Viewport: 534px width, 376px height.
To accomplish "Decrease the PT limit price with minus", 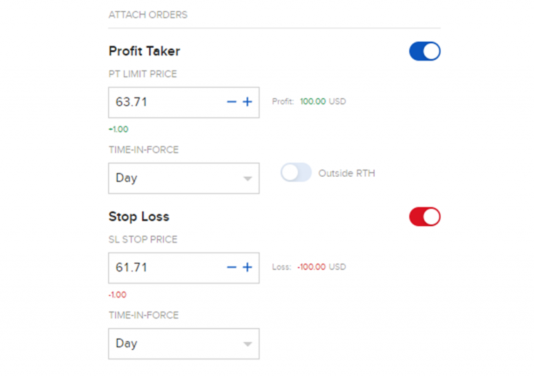I will click(x=232, y=102).
